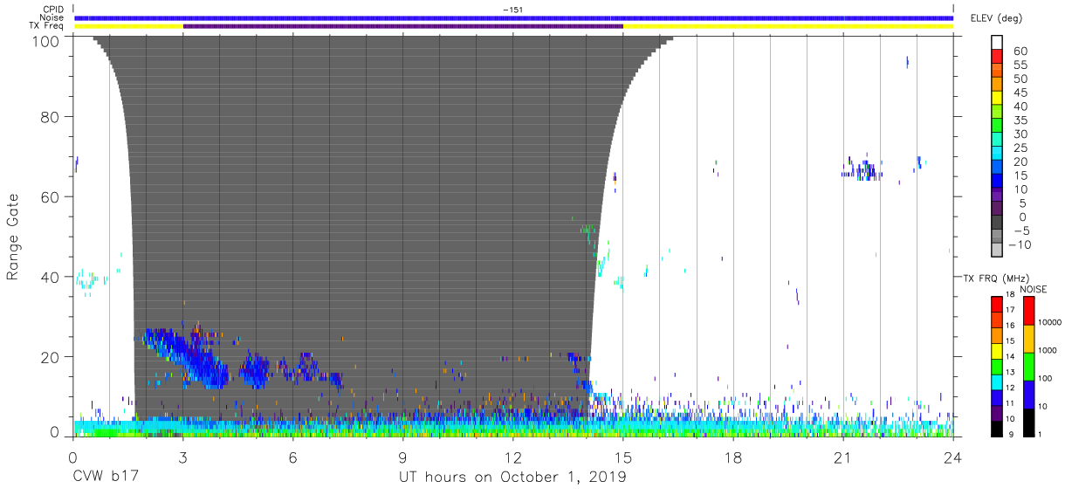This screenshot has height=495, width=1072.
Task: Click the "9" hour tick on the UT axis
Action: 403,457
